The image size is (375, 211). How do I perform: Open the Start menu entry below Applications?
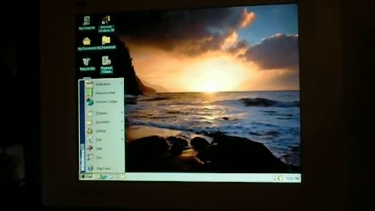tap(104, 93)
